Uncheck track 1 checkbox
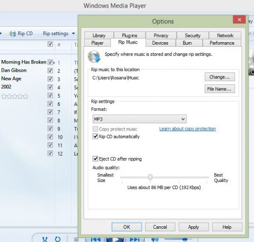Viewport: 254px width, 242px height. point(50,63)
